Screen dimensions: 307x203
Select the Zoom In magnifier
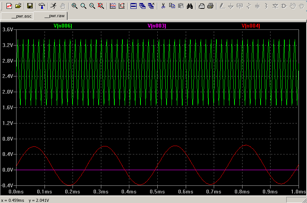(x=74, y=6)
